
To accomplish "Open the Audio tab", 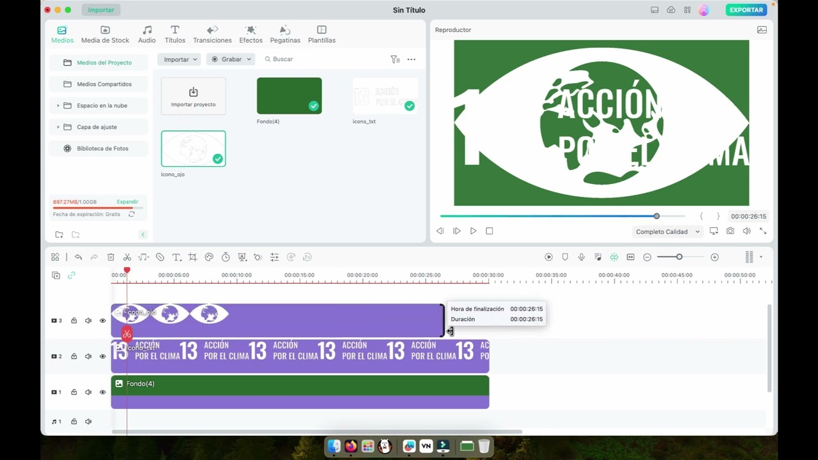I will [147, 34].
